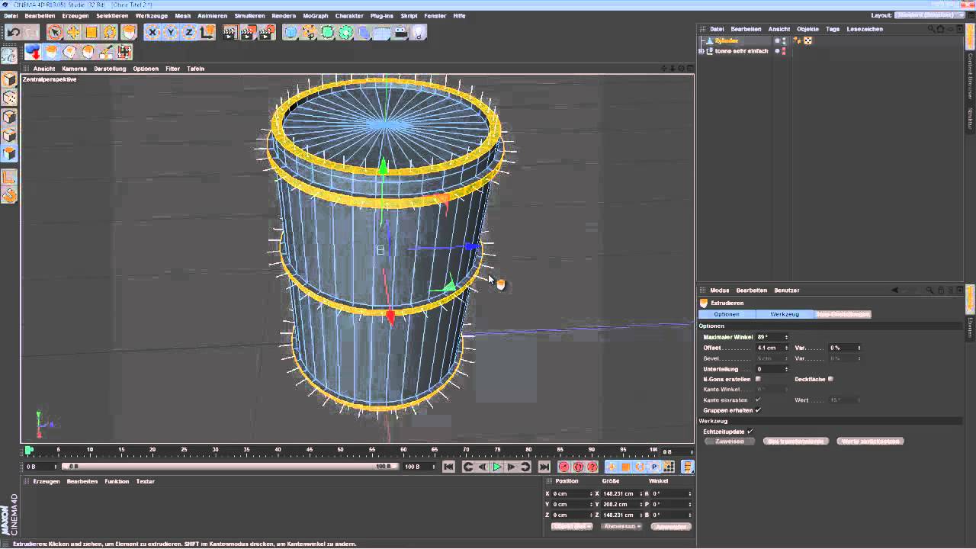Click Maximaler Winkel stepper arrows
Image resolution: width=976 pixels, height=549 pixels.
[x=786, y=337]
